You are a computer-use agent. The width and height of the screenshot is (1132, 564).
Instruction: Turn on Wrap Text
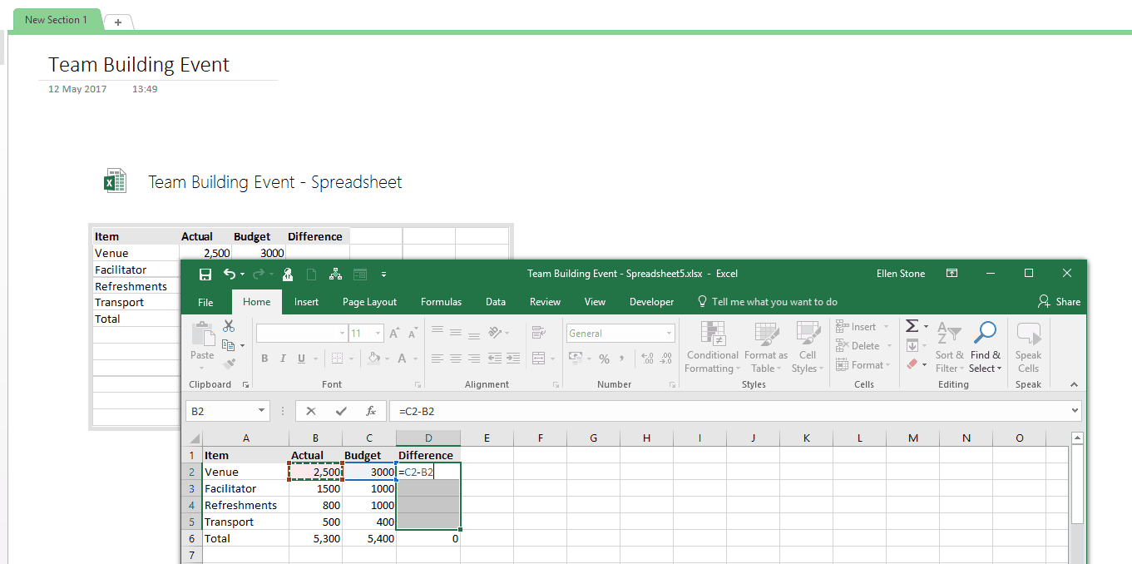(x=538, y=333)
